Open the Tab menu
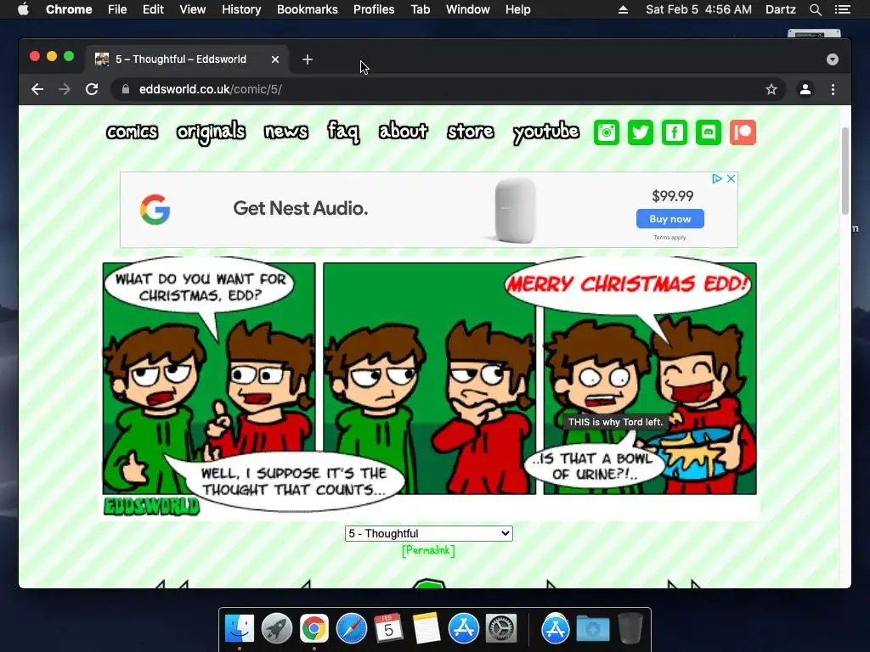The image size is (870, 652). tap(420, 9)
